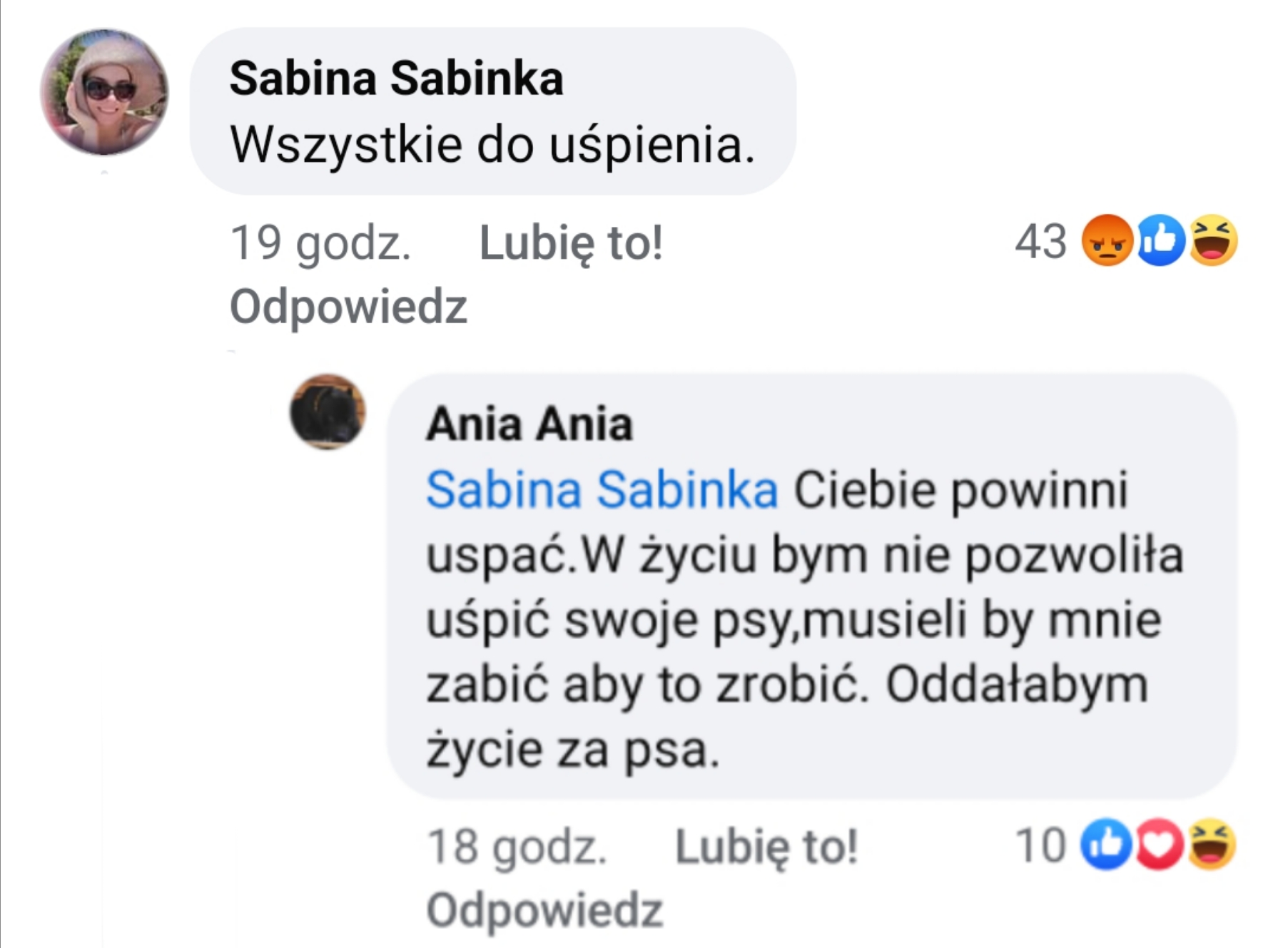Click the bold Sabina Sabinka author name
This screenshot has height=948, width=1278.
396,78
